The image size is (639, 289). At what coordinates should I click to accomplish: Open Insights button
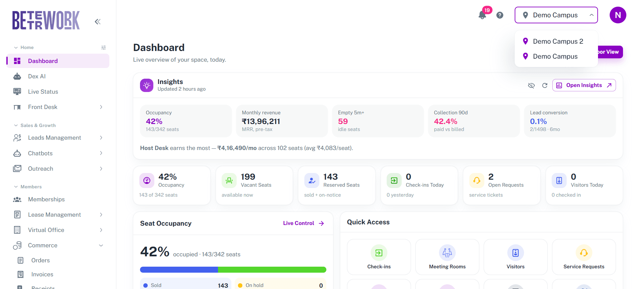(584, 85)
